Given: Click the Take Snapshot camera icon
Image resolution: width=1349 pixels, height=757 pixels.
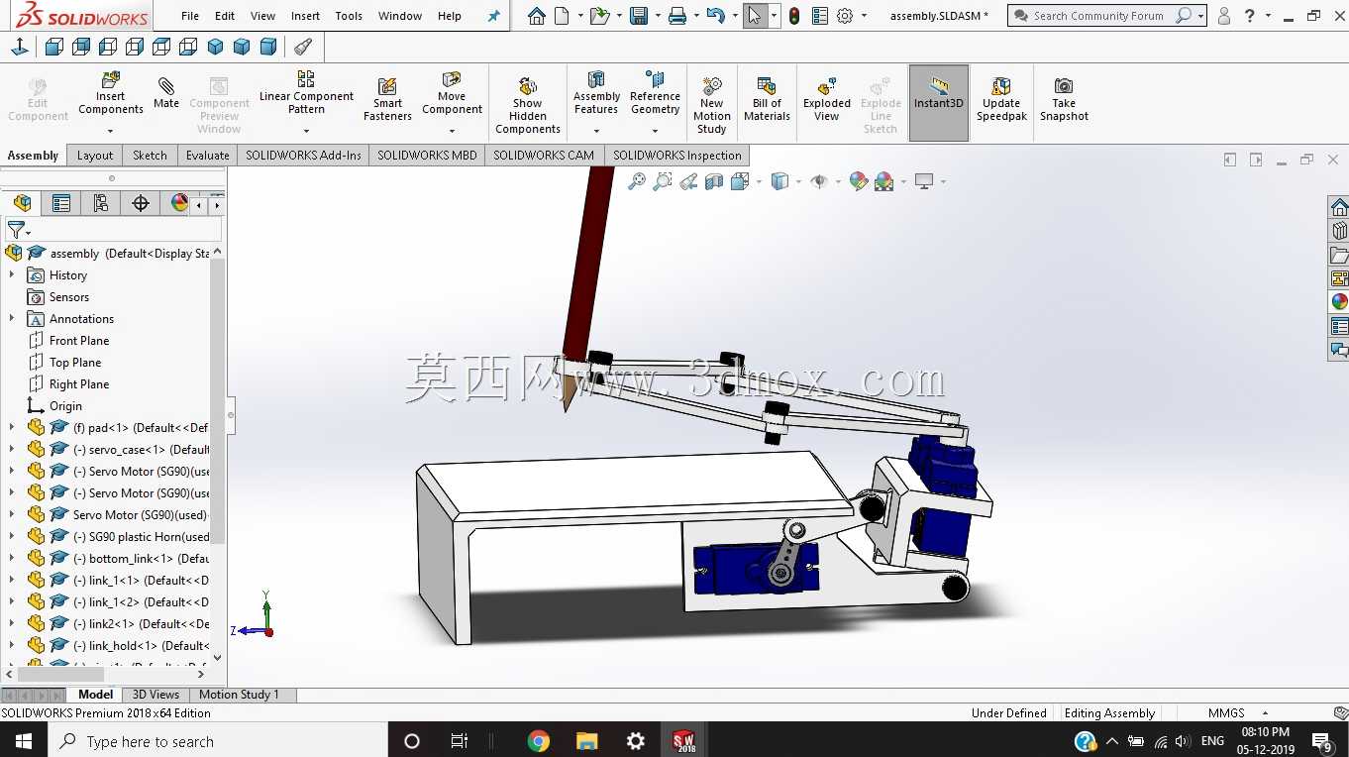Looking at the screenshot, I should pos(1064,86).
